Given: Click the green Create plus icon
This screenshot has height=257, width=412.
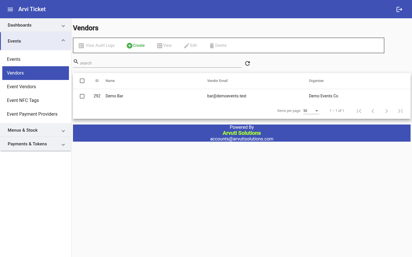Looking at the screenshot, I should click(x=129, y=46).
